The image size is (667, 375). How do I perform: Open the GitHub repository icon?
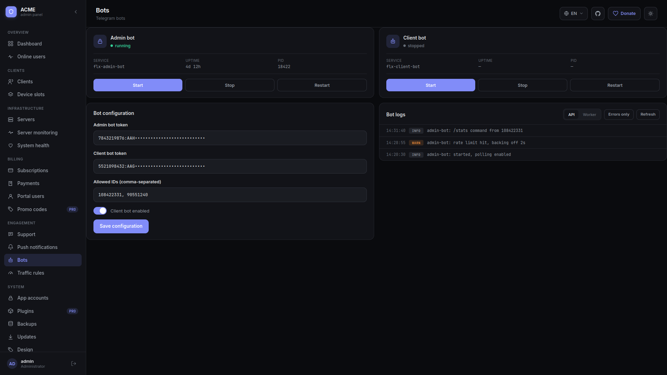click(598, 14)
